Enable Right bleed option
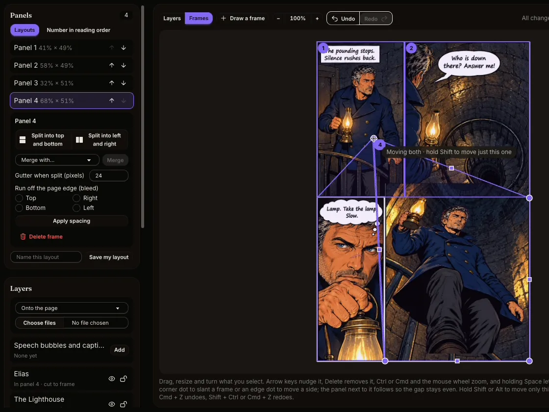The image size is (549, 412). pyautogui.click(x=76, y=198)
